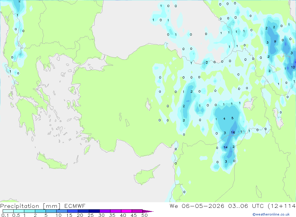The height and width of the screenshot is (217, 296).
Task: Select the 30–35 mm purple swatch
Action: (105, 211)
